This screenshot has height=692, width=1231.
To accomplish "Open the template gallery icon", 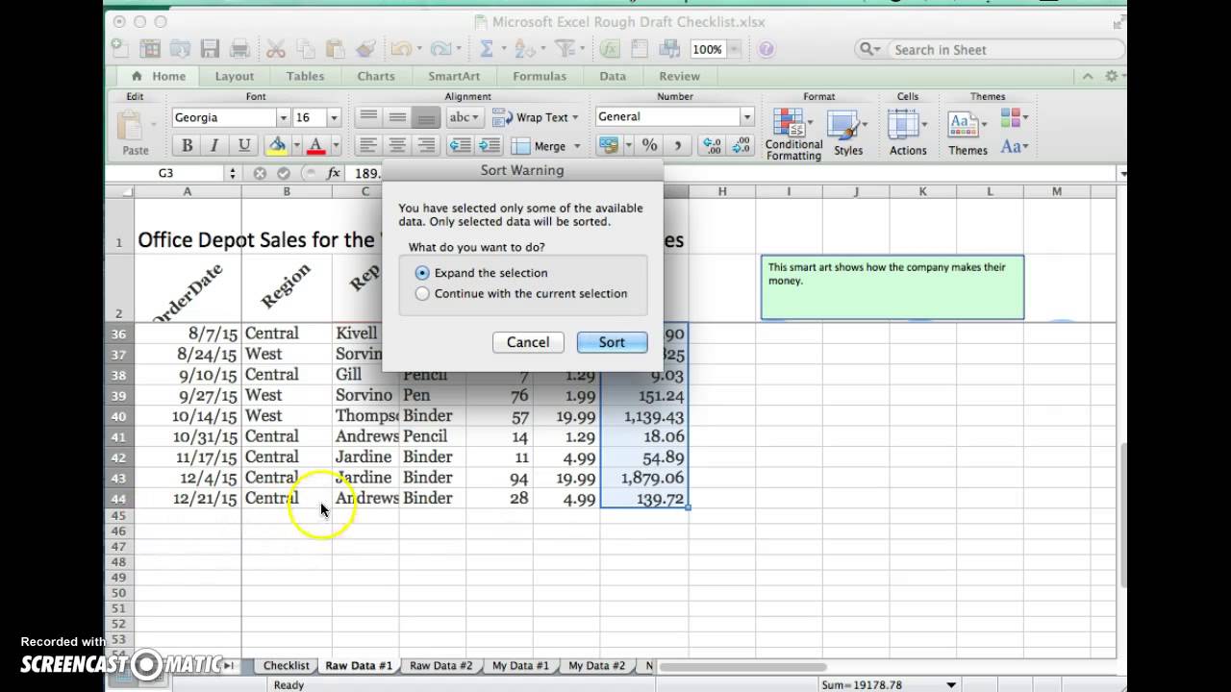I will pos(149,48).
